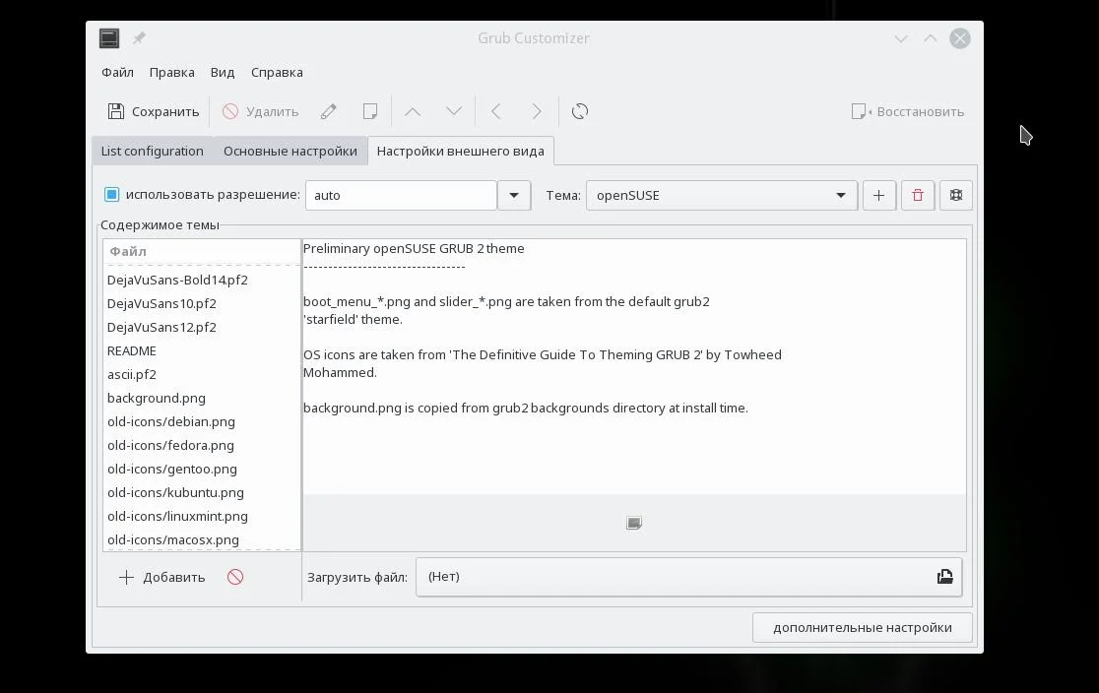Minimize window with title bar down chevron
1099x693 pixels.
pyautogui.click(x=901, y=38)
